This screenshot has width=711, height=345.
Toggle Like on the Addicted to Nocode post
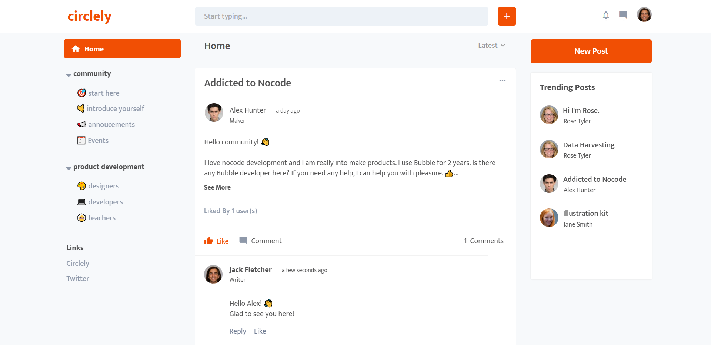(x=216, y=241)
